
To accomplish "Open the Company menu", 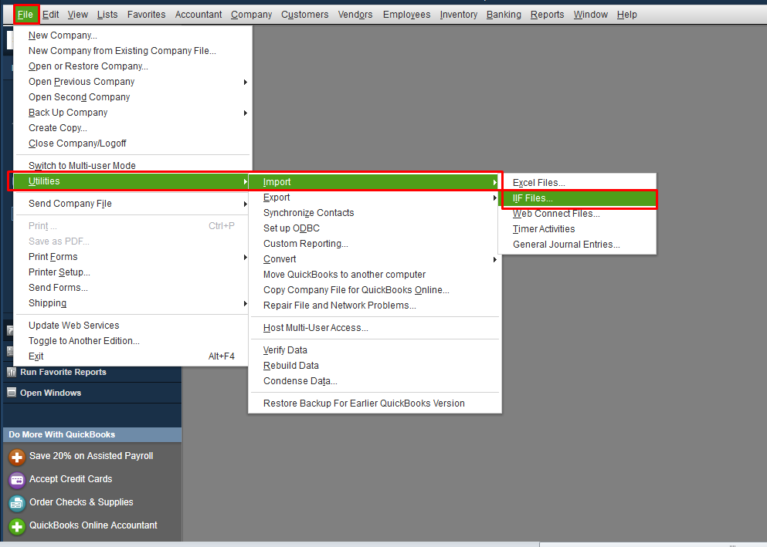I will [x=252, y=15].
